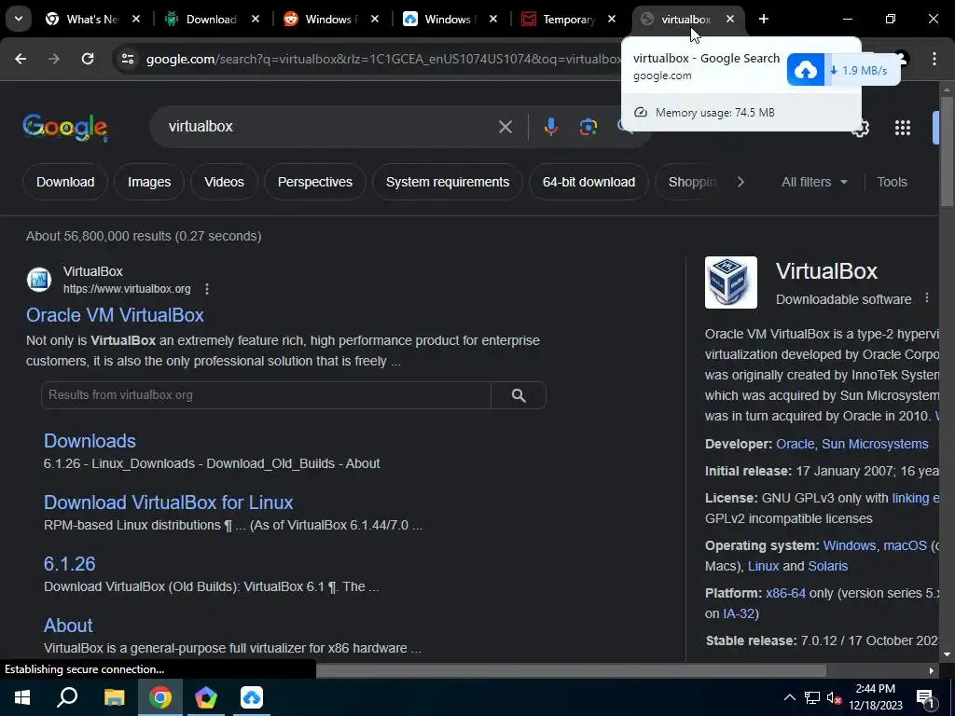Open File Explorer from the taskbar
This screenshot has height=716, width=955.
114,697
